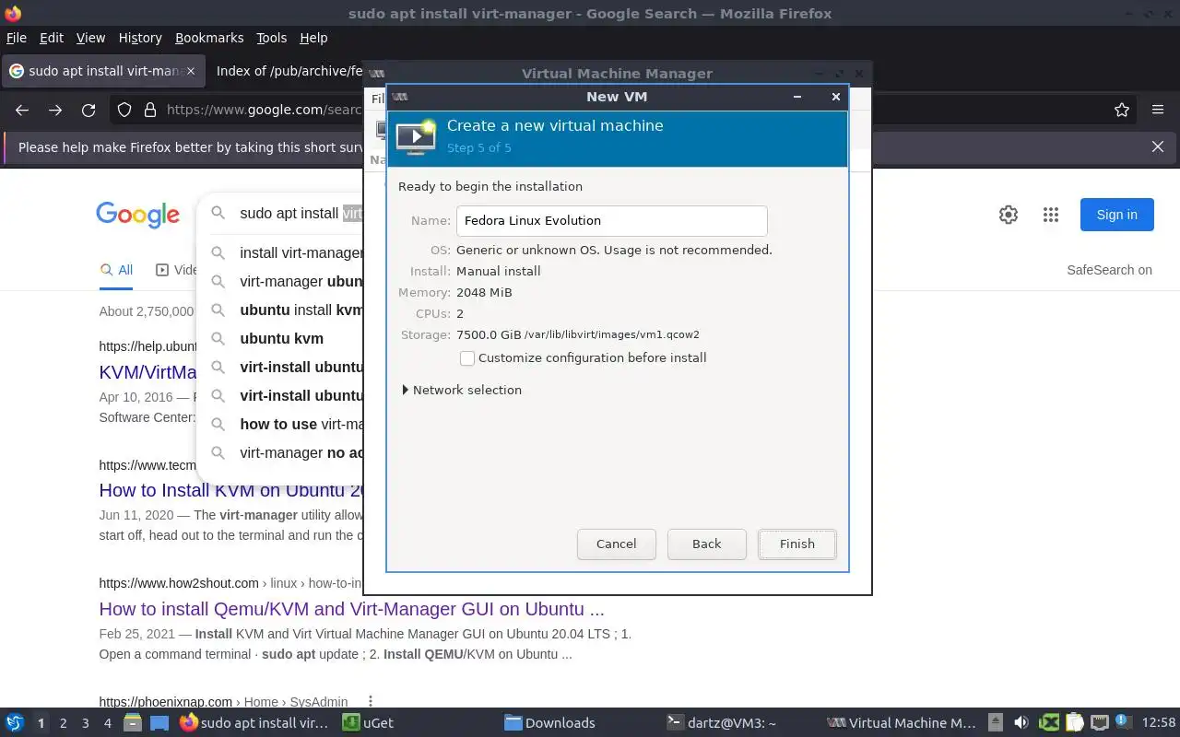Image resolution: width=1180 pixels, height=737 pixels.
Task: Go back in Firefox
Action: pos(22,110)
